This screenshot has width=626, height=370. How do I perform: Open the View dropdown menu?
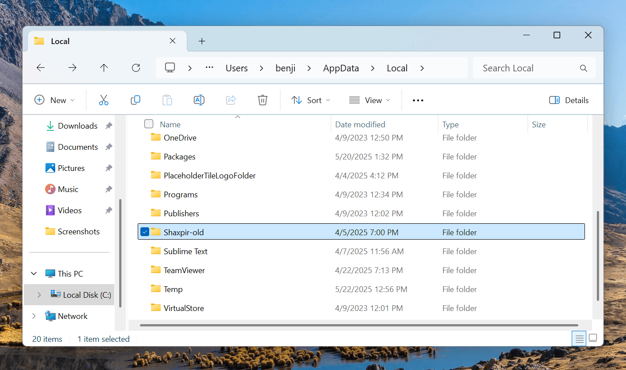[370, 100]
